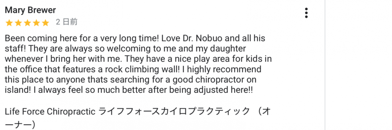The image size is (392, 130).
Task: Click the empty panel right of the divider
Action: 359,65
